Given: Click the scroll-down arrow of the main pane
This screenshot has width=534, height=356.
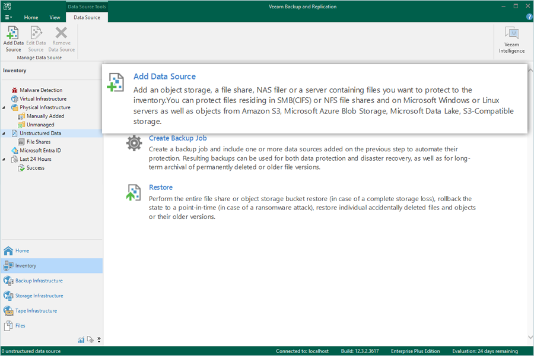Looking at the screenshot, I should click(x=530, y=337).
